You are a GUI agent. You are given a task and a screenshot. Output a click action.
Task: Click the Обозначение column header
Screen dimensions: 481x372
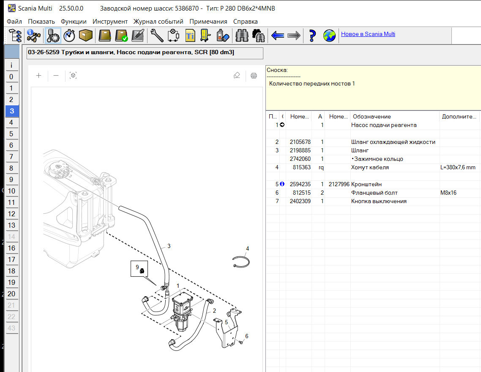395,116
